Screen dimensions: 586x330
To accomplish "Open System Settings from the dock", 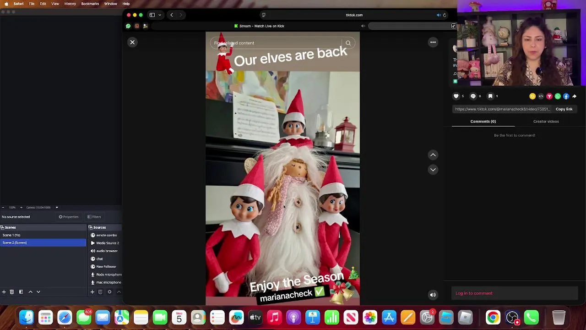I will [x=427, y=317].
